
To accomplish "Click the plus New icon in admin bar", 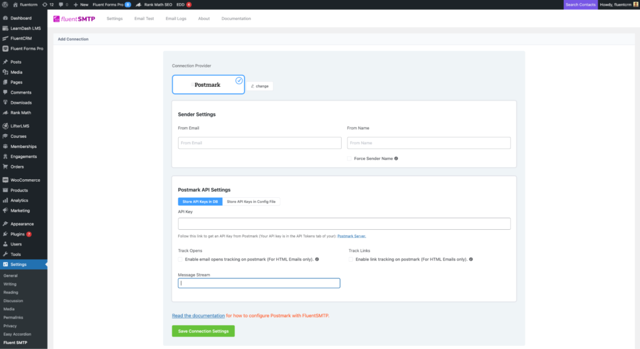I will click(76, 4).
